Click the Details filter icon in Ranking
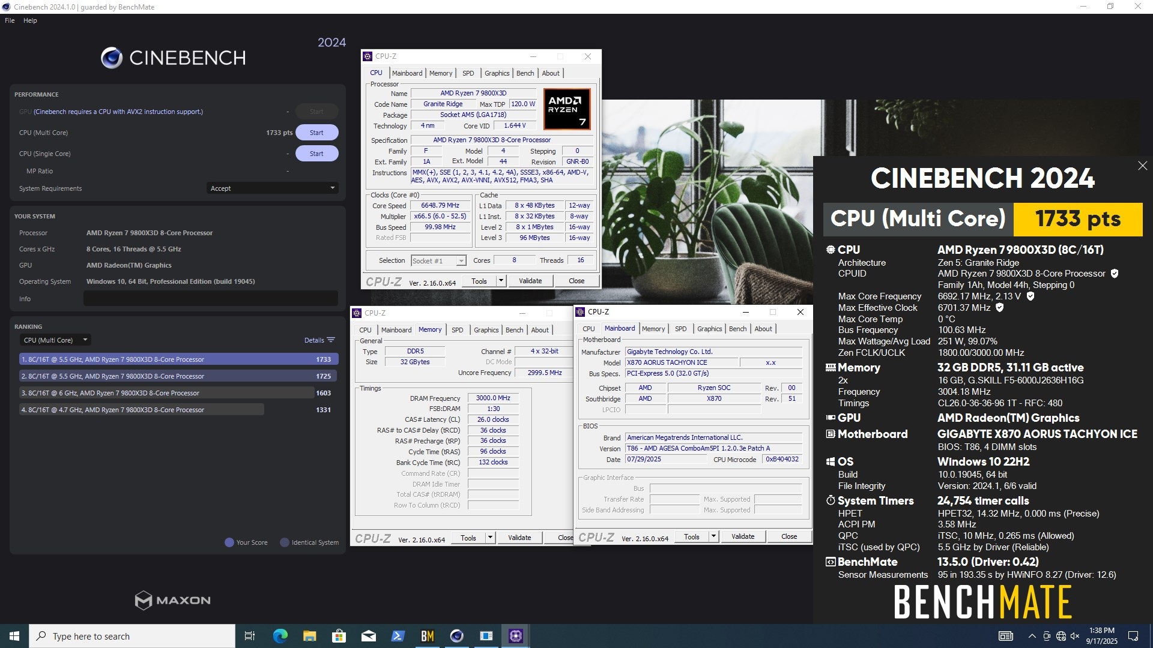The height and width of the screenshot is (648, 1153). [x=331, y=340]
